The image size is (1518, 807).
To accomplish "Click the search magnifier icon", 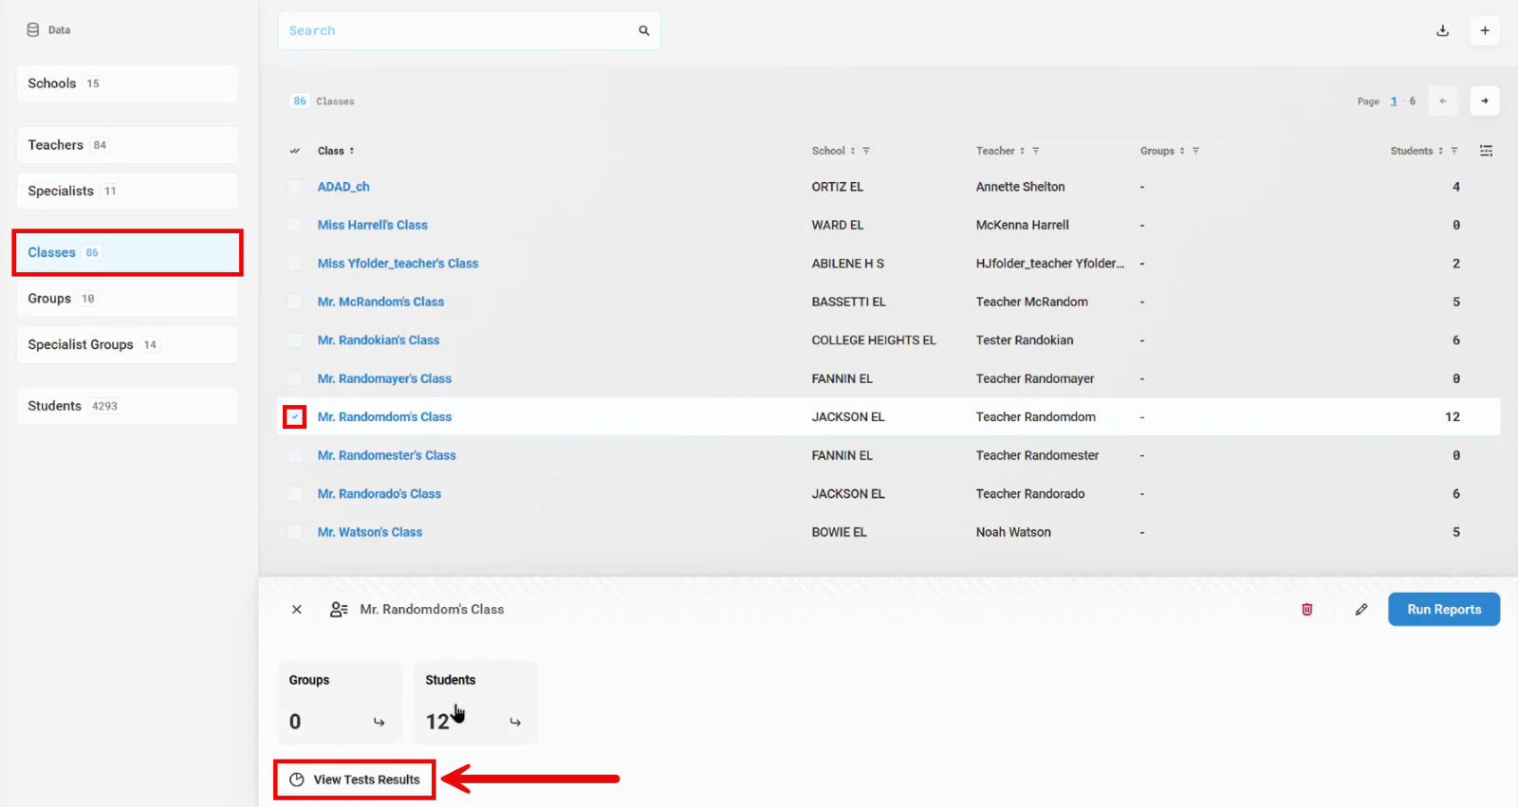I will 644,30.
